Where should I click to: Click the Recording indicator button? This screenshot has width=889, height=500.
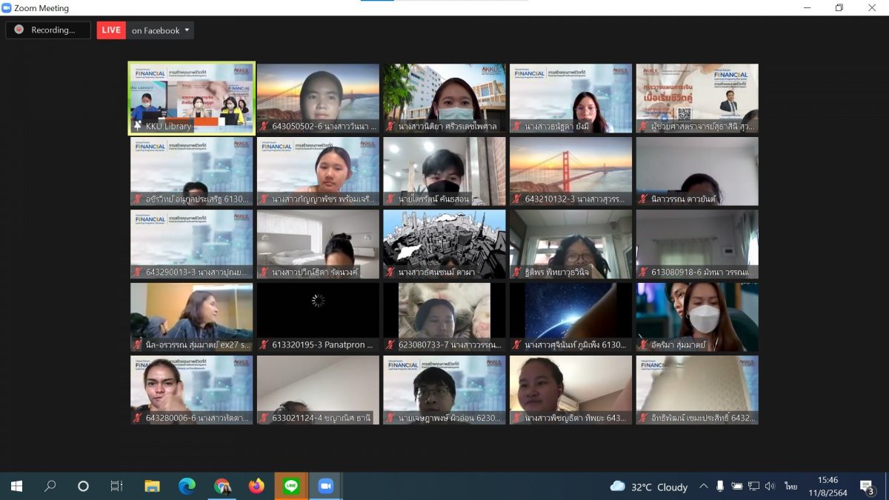tap(48, 30)
